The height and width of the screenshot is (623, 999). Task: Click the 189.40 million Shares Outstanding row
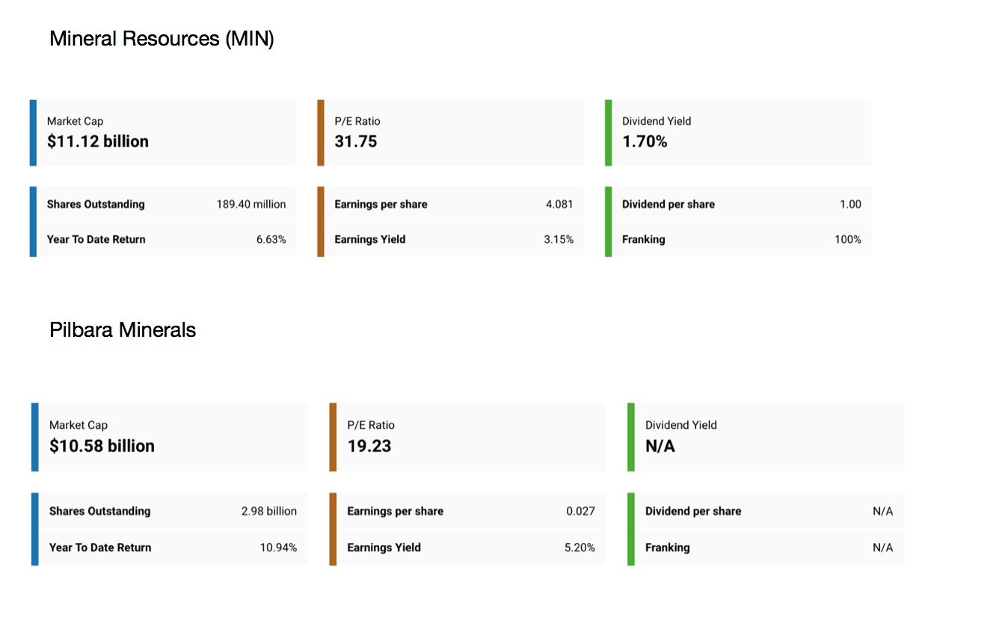(166, 204)
